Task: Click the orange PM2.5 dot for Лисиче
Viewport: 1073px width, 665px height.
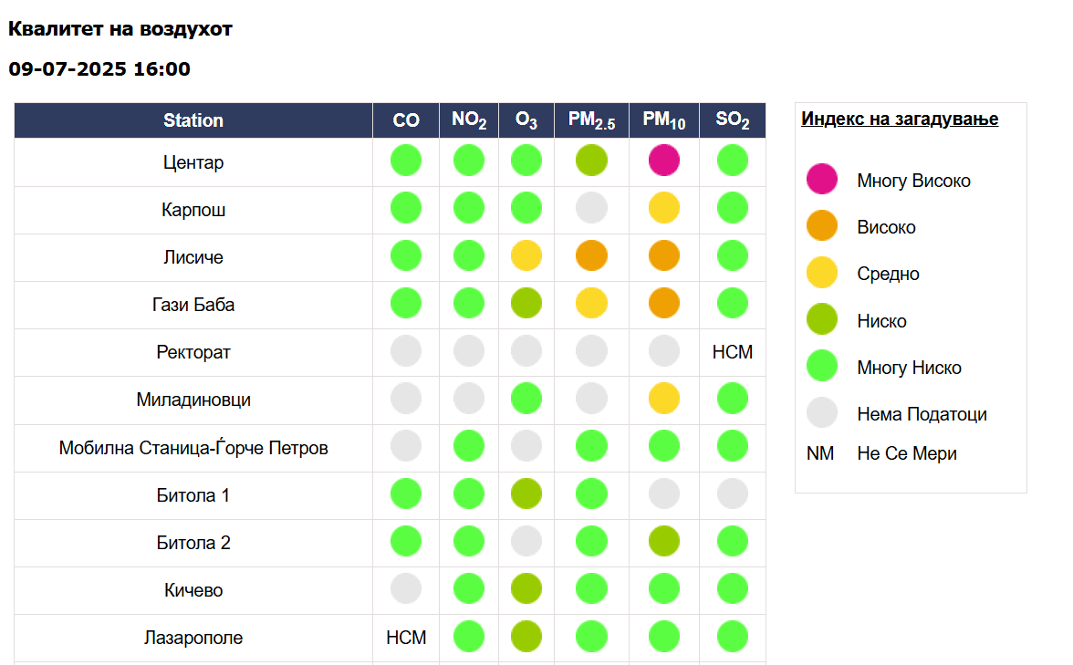Action: pos(591,255)
